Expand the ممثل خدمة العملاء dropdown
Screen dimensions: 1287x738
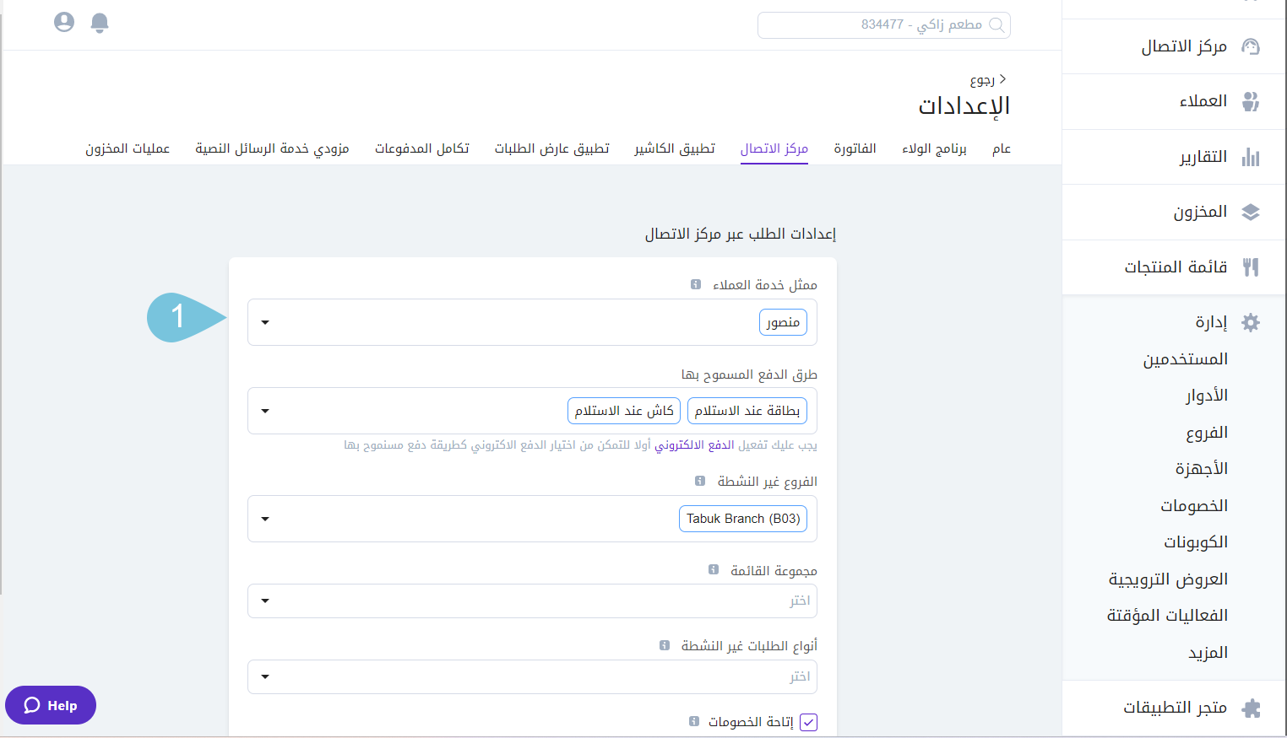[x=265, y=322]
